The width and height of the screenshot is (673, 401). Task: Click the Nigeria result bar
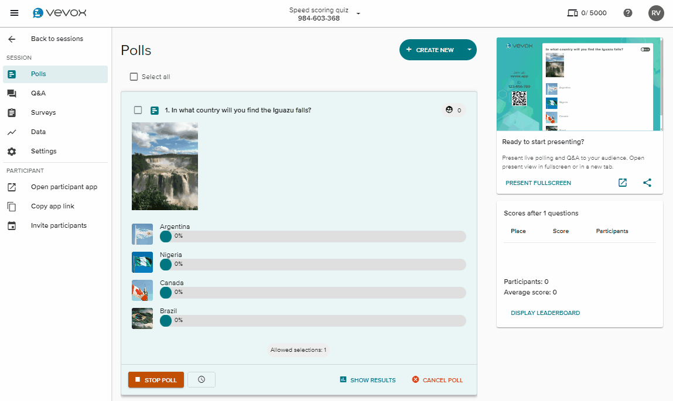(313, 265)
